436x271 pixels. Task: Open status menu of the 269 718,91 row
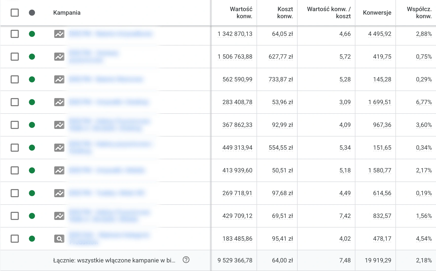tap(32, 193)
